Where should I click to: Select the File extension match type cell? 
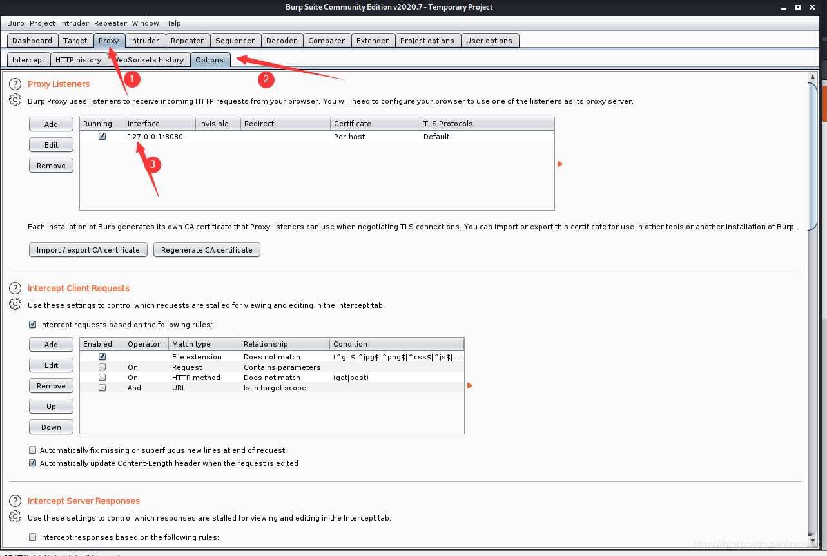point(204,357)
